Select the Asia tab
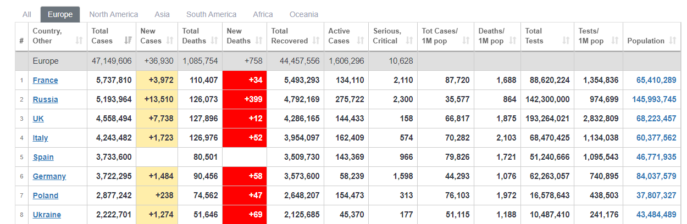The width and height of the screenshot is (687, 224). click(x=162, y=14)
